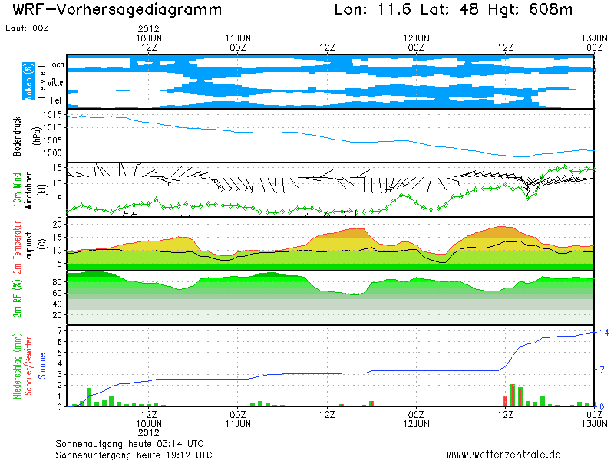Click the Sonnenaufgang heute 03:14 UTC text
The width and height of the screenshot is (614, 460).
pos(130,444)
